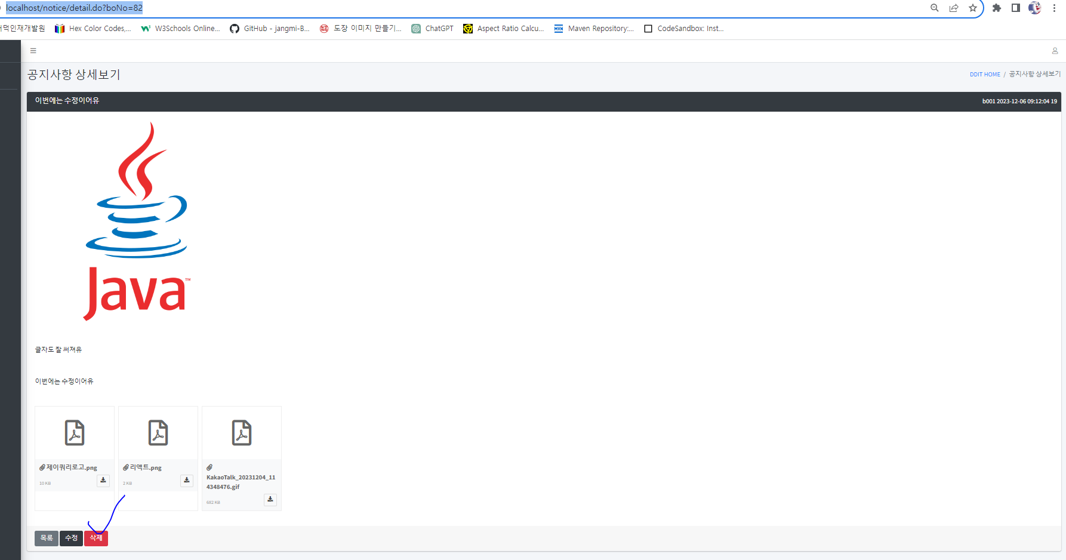
Task: Click paperclip icon beside 리액트.png
Action: (x=126, y=467)
